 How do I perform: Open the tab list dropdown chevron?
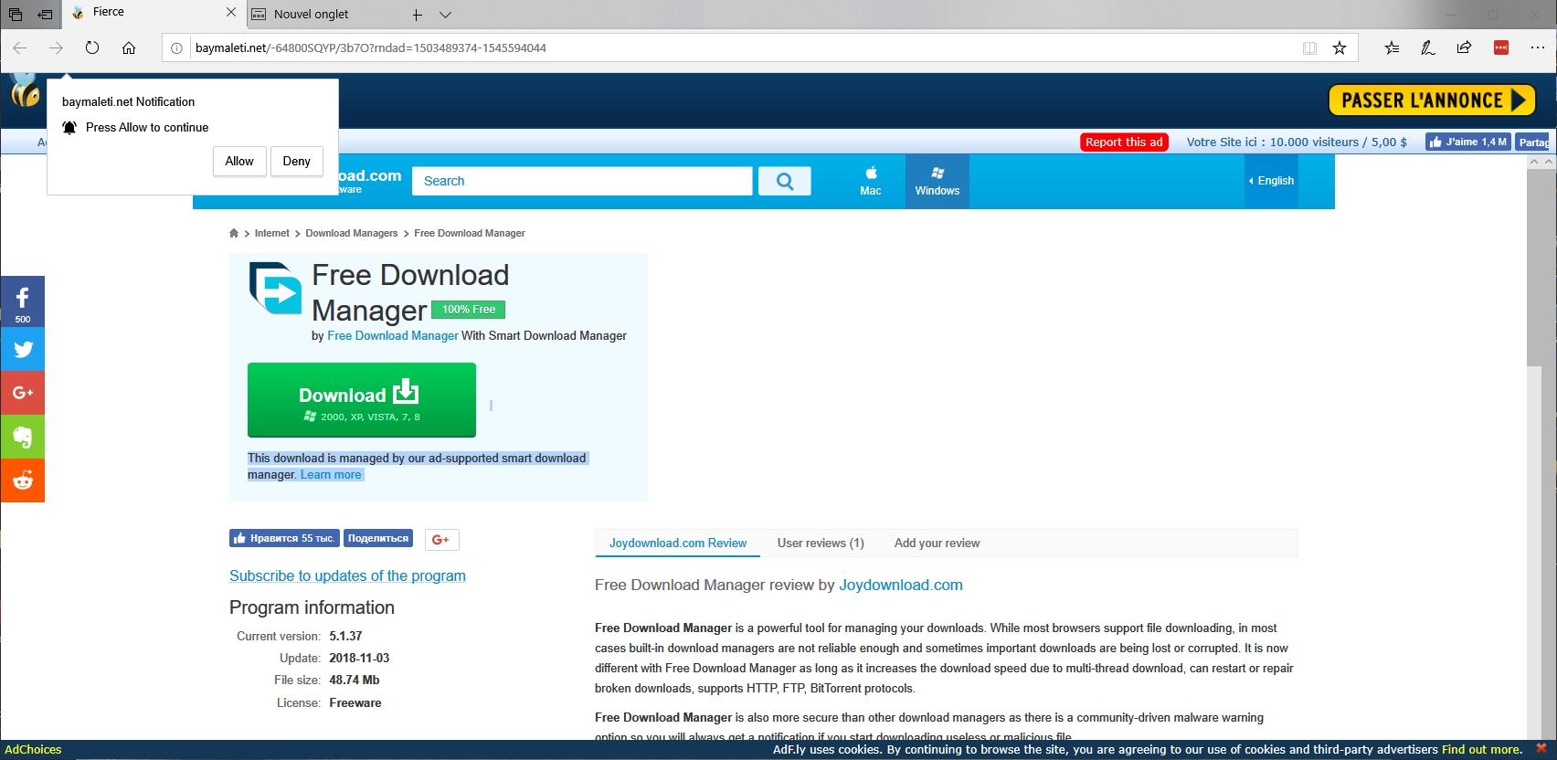(x=446, y=15)
